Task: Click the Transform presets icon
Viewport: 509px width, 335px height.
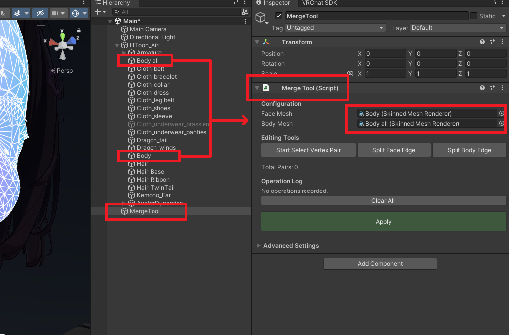Action: (492, 42)
